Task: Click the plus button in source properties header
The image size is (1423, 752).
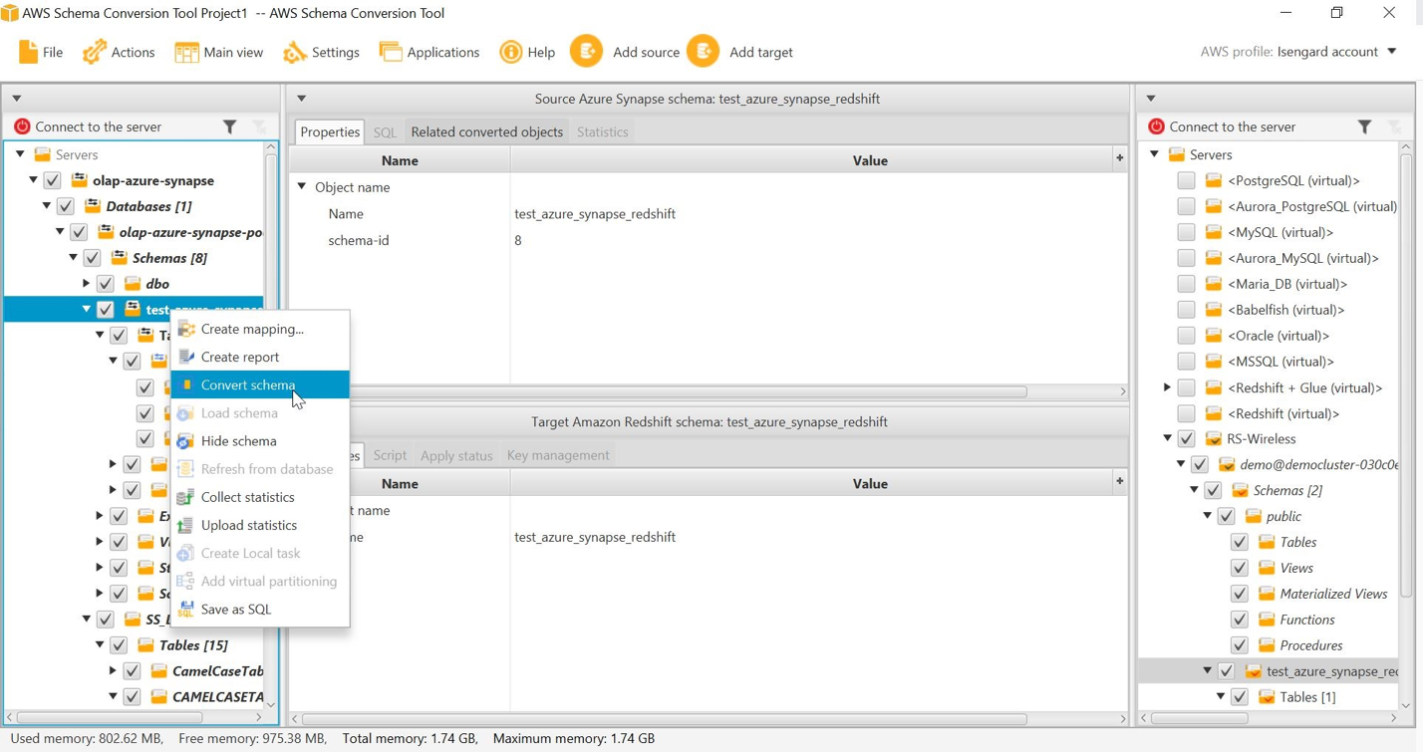Action: [x=1119, y=158]
